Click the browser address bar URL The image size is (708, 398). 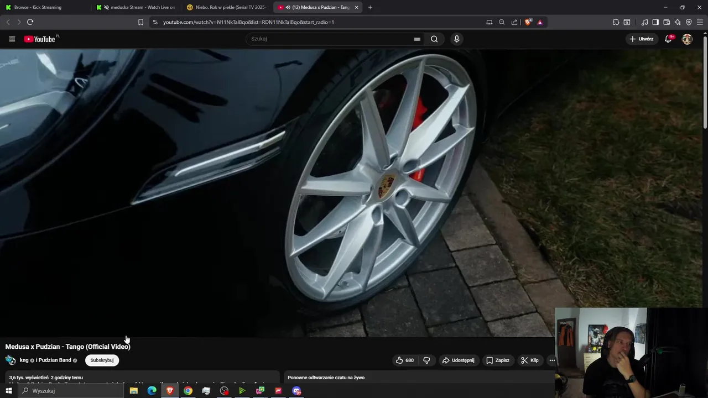click(248, 22)
